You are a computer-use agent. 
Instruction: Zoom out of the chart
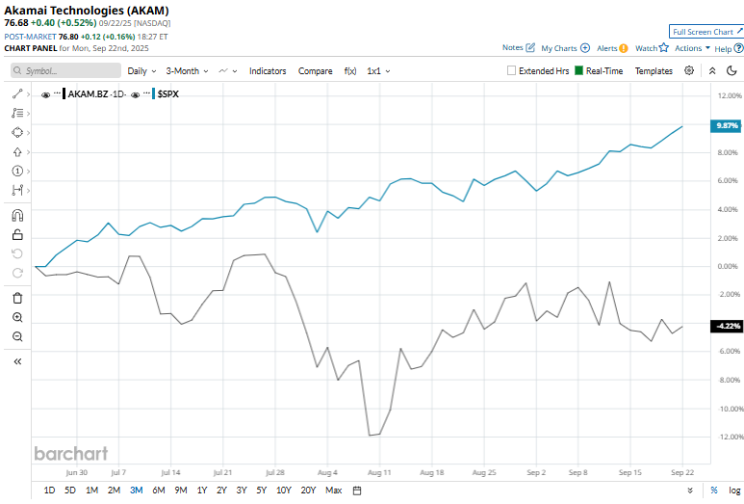(x=17, y=336)
